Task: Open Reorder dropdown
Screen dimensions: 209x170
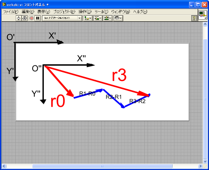Action: 118,18
